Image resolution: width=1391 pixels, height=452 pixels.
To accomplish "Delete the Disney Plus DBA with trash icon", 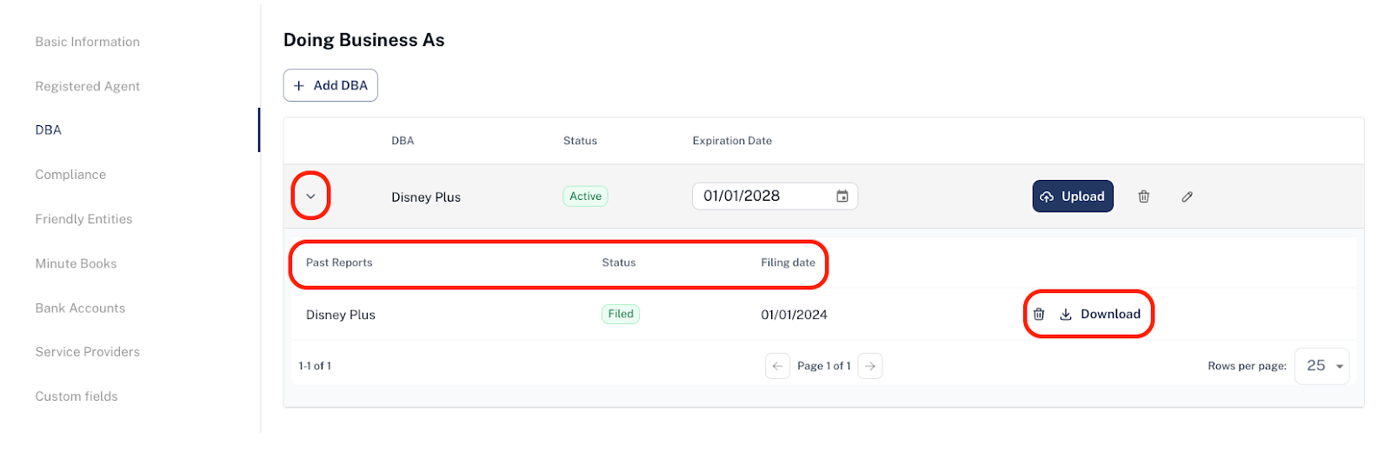I will (x=1143, y=196).
